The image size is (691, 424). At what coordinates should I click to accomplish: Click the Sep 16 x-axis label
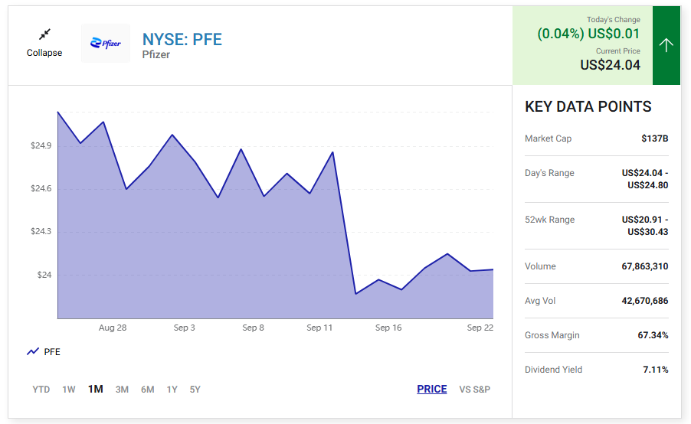tap(388, 328)
